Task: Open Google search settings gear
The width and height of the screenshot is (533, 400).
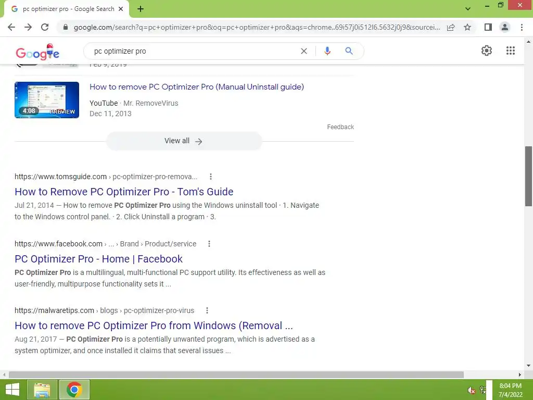Action: point(487,51)
